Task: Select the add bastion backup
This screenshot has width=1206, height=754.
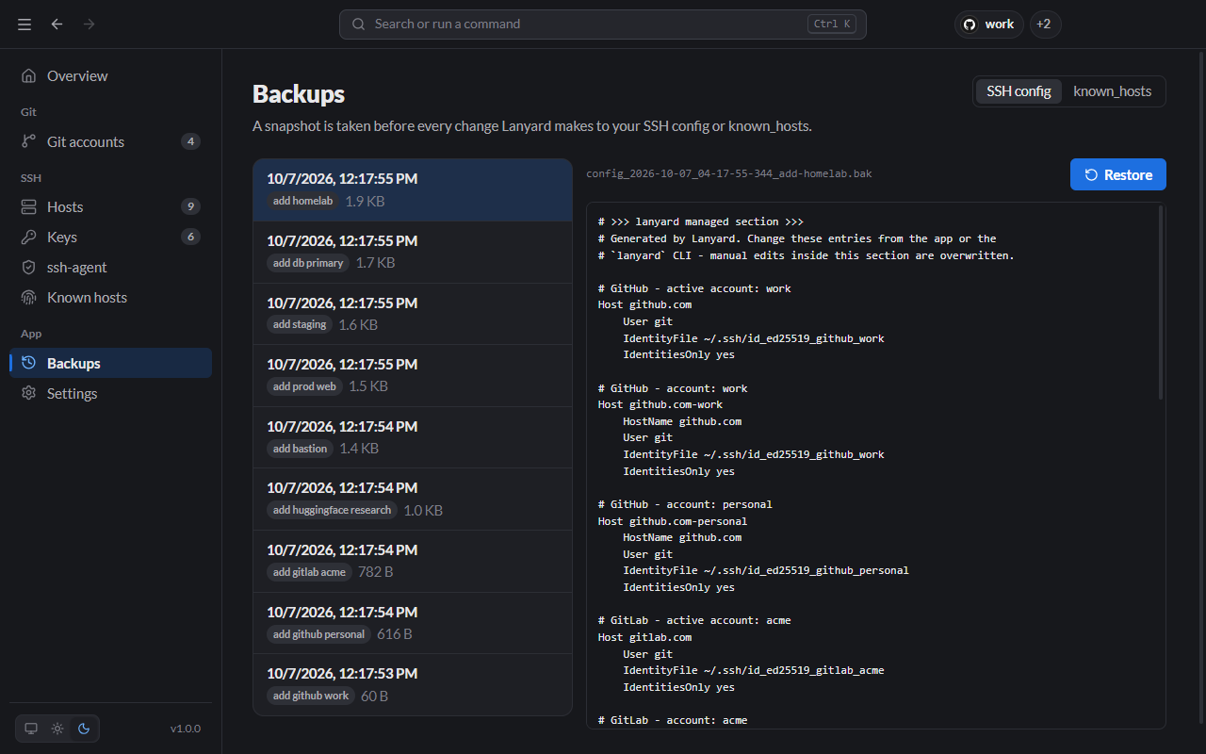Action: 413,438
